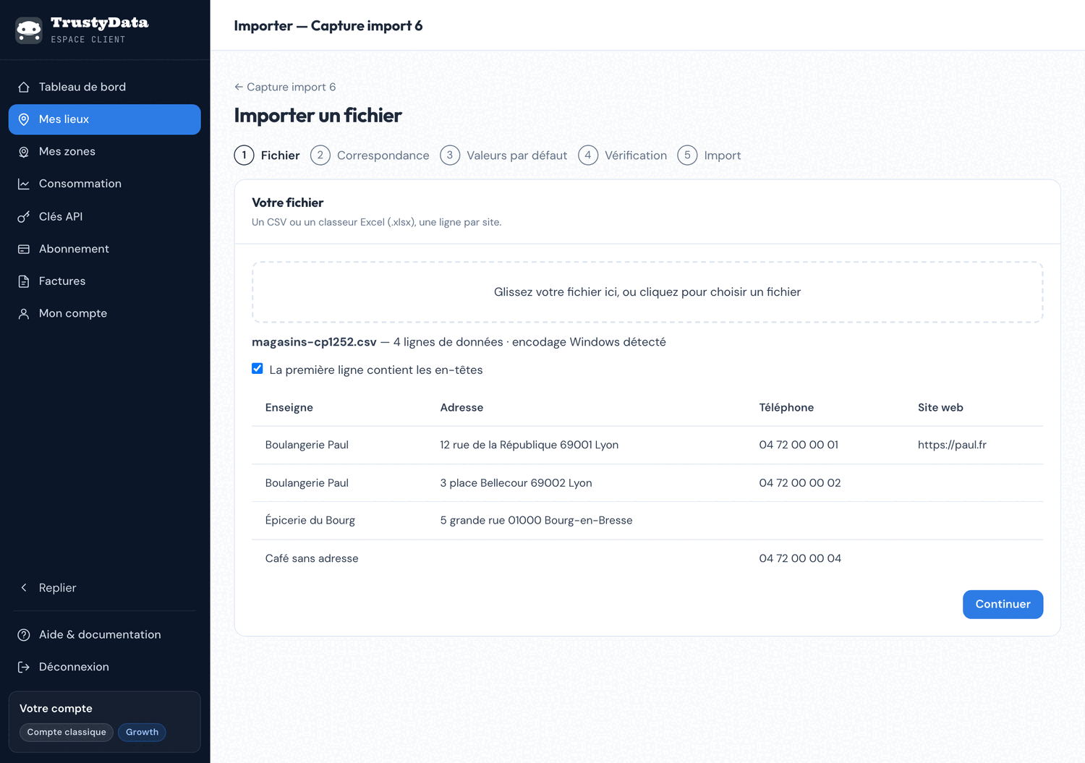Open the Consommation chart icon

tap(24, 184)
